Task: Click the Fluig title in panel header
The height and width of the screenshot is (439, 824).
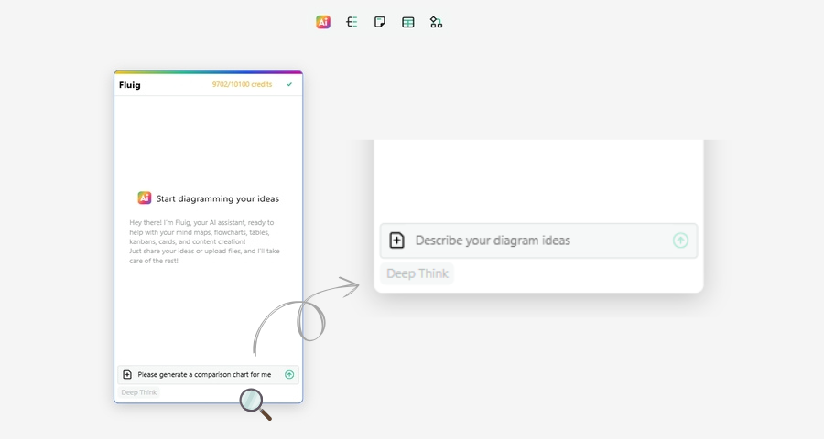Action: (x=130, y=85)
